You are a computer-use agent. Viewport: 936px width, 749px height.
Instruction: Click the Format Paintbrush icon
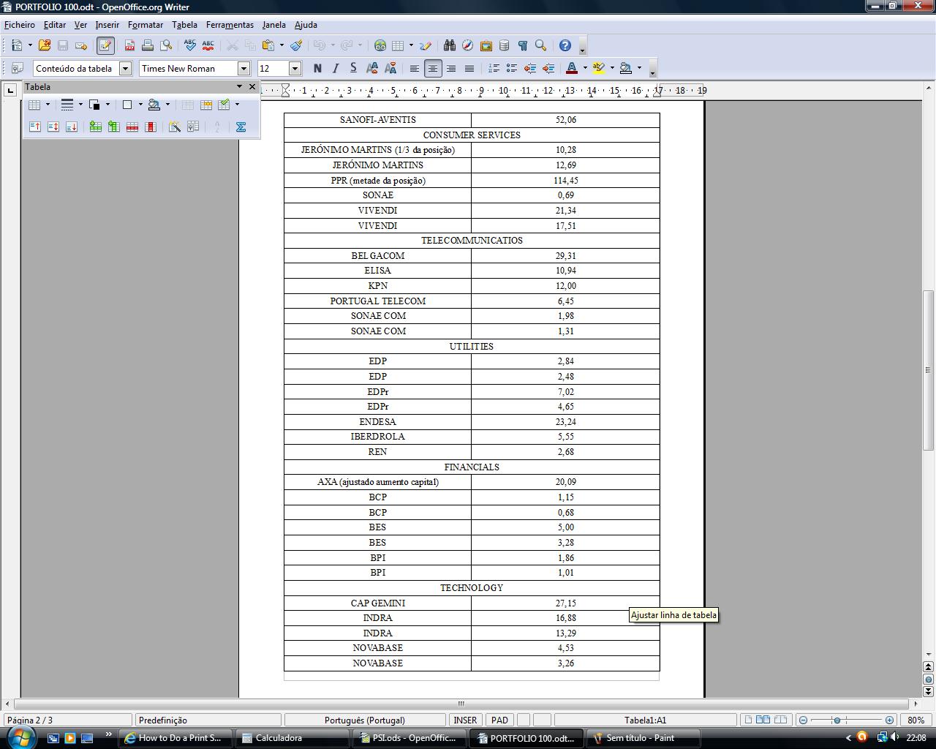click(296, 45)
